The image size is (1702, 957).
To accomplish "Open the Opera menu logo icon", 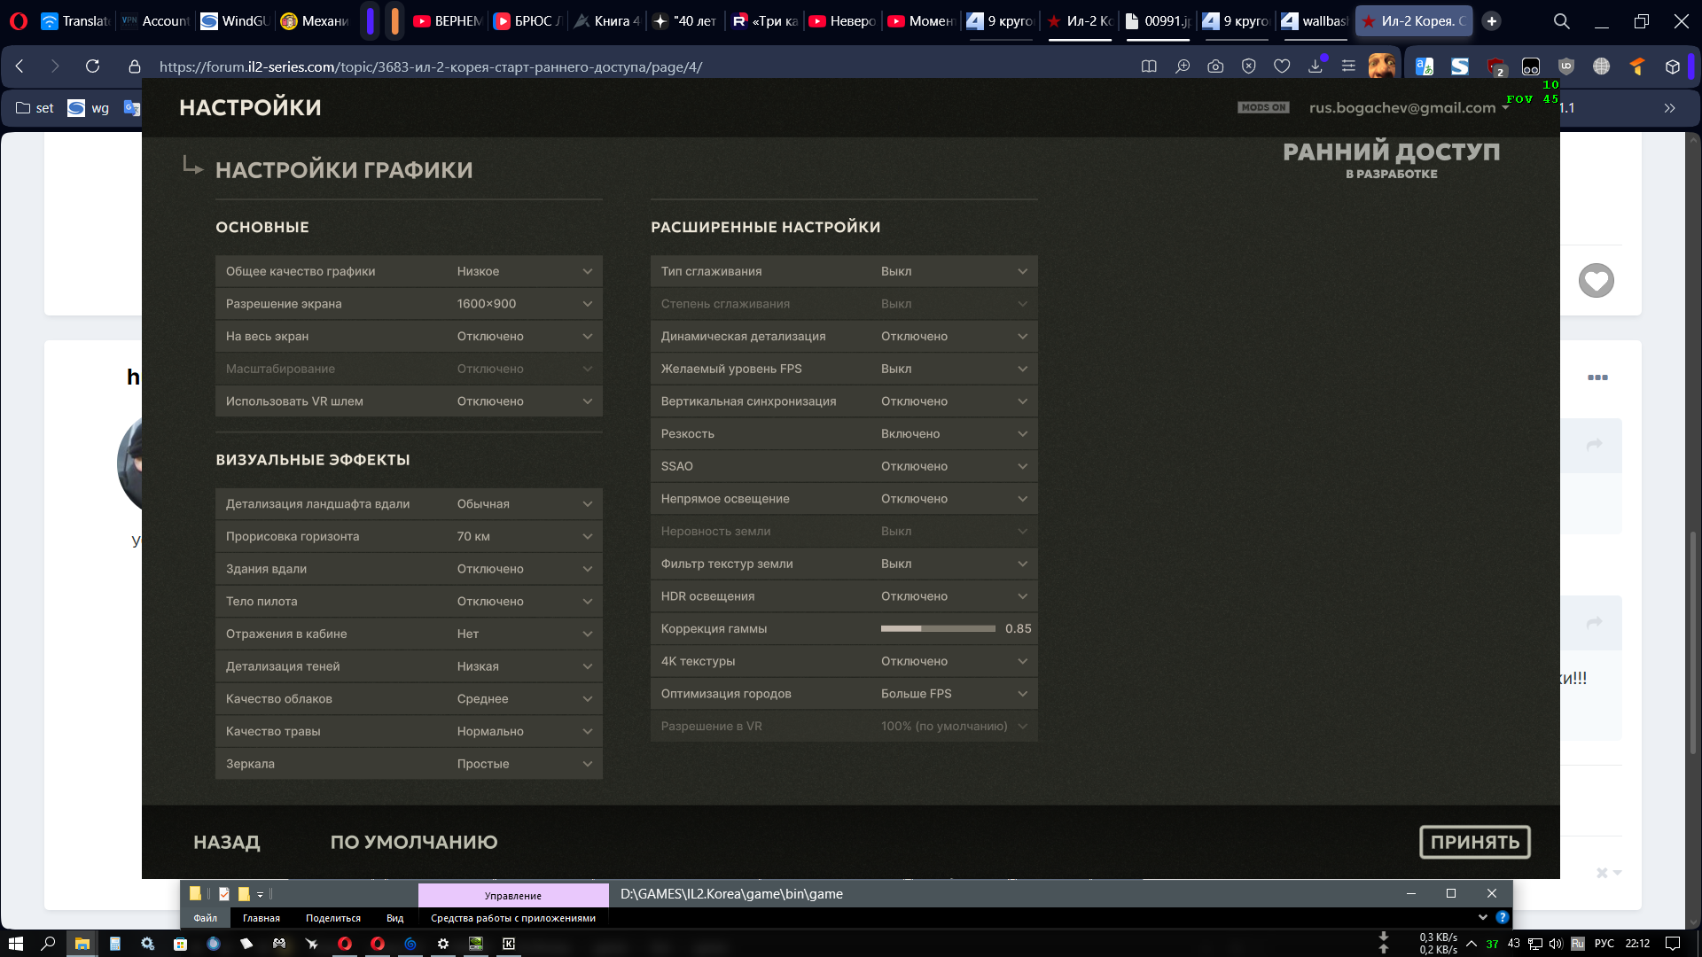I will tap(18, 20).
